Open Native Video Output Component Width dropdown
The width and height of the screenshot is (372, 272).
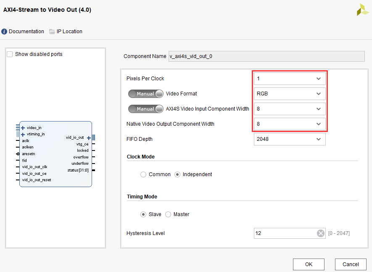tap(290, 124)
